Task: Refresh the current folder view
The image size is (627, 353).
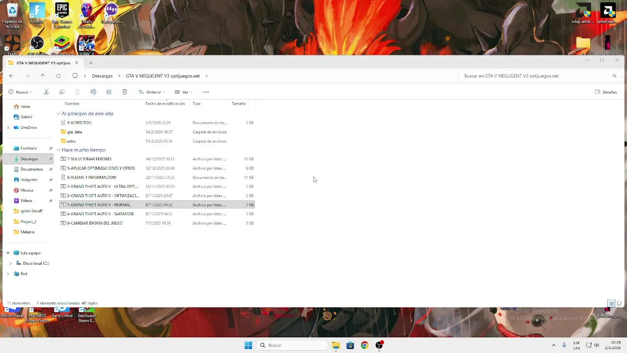Action: point(58,76)
